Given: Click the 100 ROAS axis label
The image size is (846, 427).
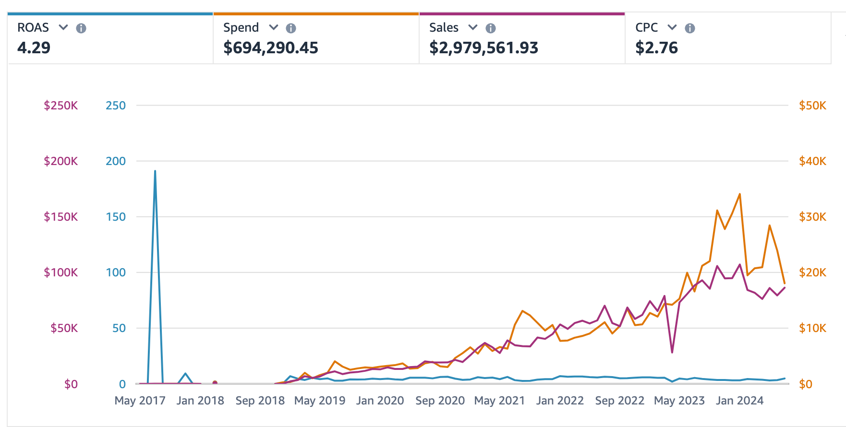Looking at the screenshot, I should (x=116, y=273).
